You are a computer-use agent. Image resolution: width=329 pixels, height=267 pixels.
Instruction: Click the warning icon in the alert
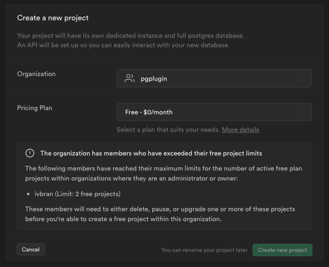pyautogui.click(x=30, y=153)
